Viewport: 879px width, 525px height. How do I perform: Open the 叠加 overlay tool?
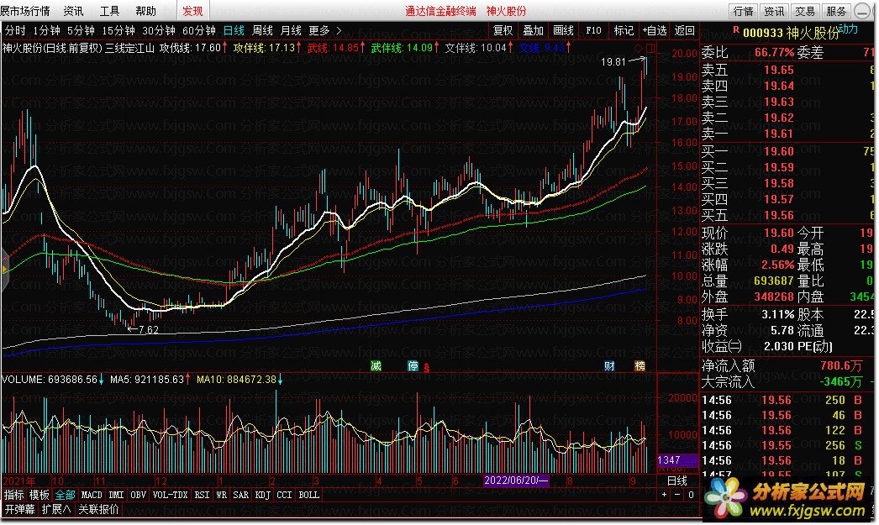click(x=533, y=30)
